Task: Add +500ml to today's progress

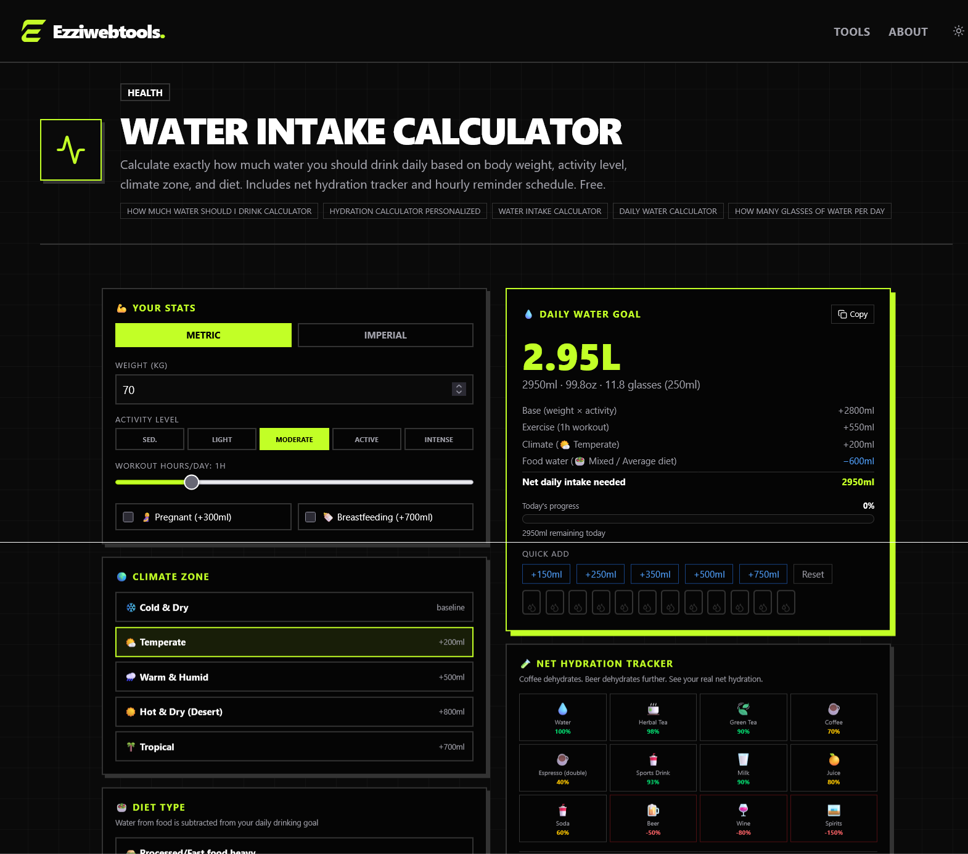Action: pos(709,574)
